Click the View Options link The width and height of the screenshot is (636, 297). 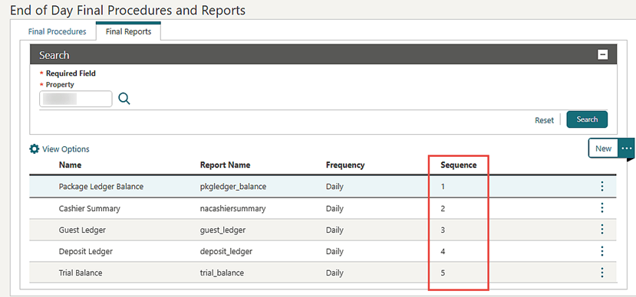(x=66, y=149)
